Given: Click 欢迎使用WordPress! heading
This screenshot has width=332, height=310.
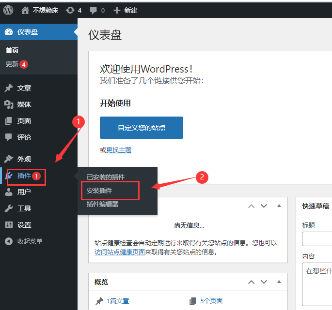Looking at the screenshot, I should tap(146, 69).
